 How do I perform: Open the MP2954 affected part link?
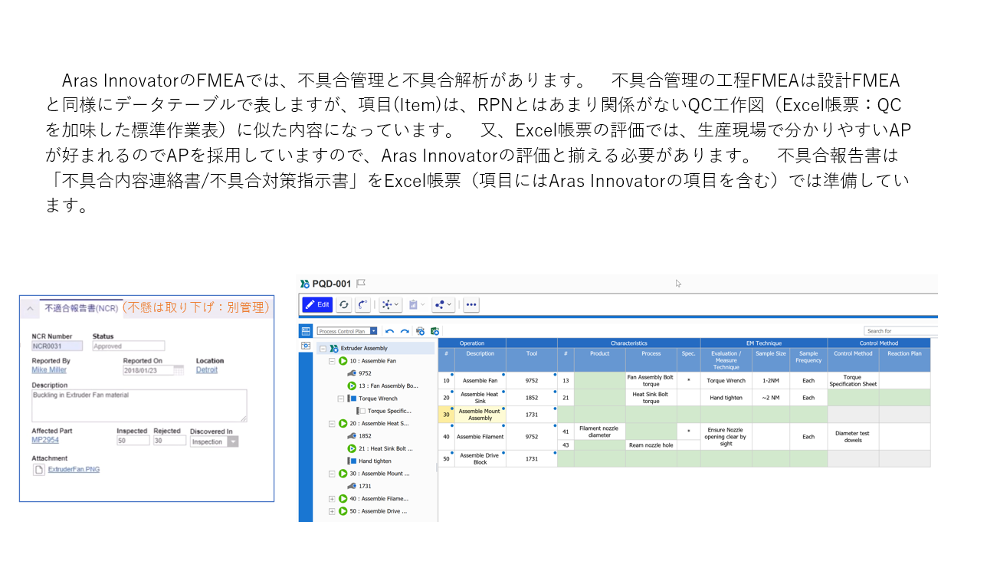(x=45, y=440)
